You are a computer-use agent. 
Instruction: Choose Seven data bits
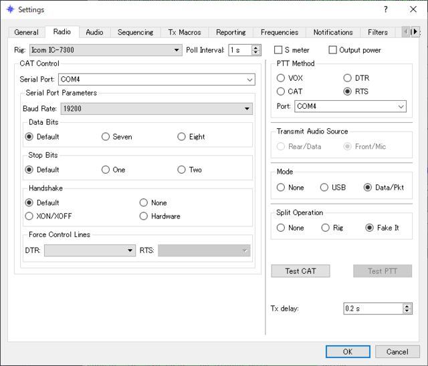[106, 136]
